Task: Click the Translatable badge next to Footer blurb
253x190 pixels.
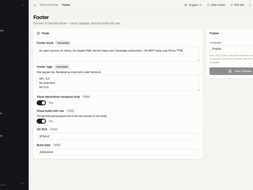Action: click(x=63, y=43)
